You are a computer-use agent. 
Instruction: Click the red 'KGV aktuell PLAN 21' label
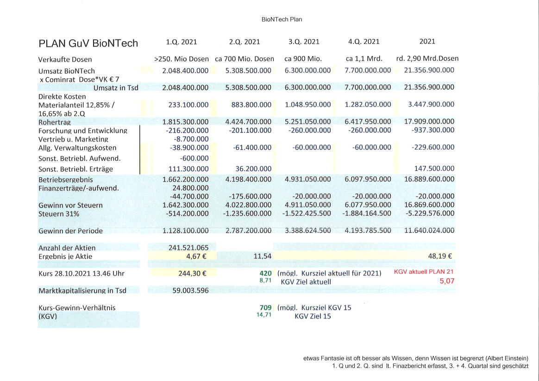point(424,272)
